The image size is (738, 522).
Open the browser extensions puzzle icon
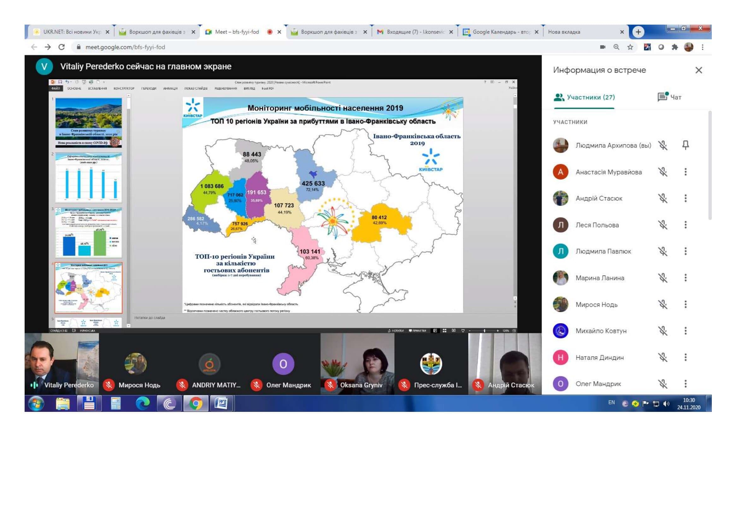pyautogui.click(x=674, y=47)
